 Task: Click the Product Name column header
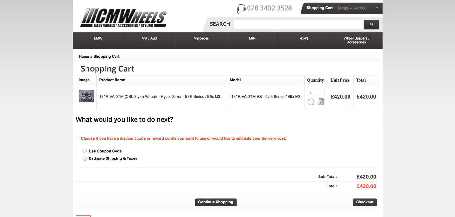pos(112,80)
